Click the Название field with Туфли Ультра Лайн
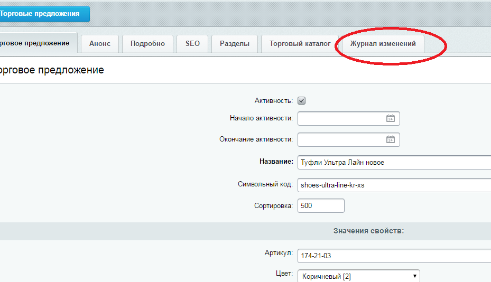This screenshot has height=282, width=491. pos(394,162)
